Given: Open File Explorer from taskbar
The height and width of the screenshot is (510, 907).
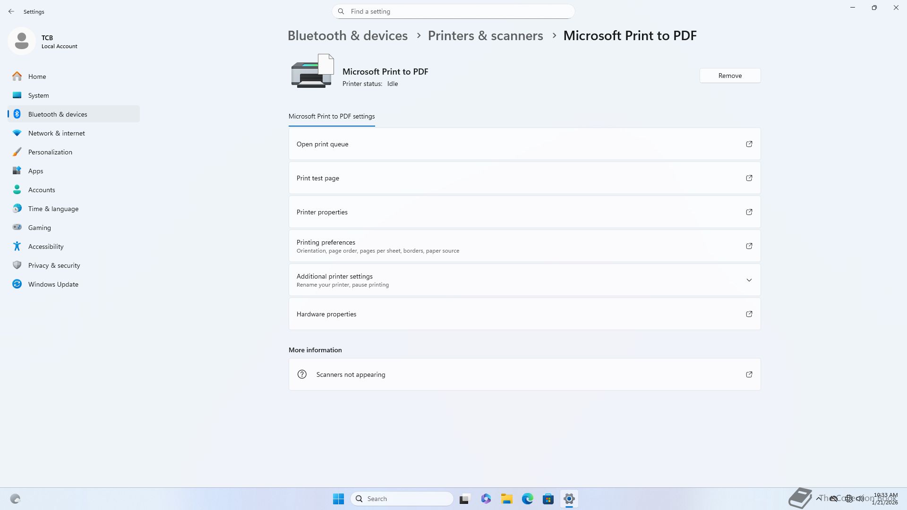Looking at the screenshot, I should pyautogui.click(x=506, y=499).
